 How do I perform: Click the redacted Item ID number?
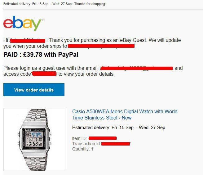(x=103, y=138)
